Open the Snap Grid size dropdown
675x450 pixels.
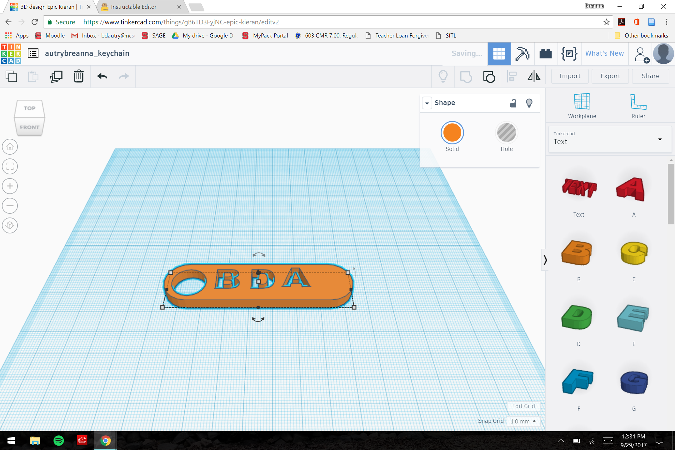(x=523, y=421)
